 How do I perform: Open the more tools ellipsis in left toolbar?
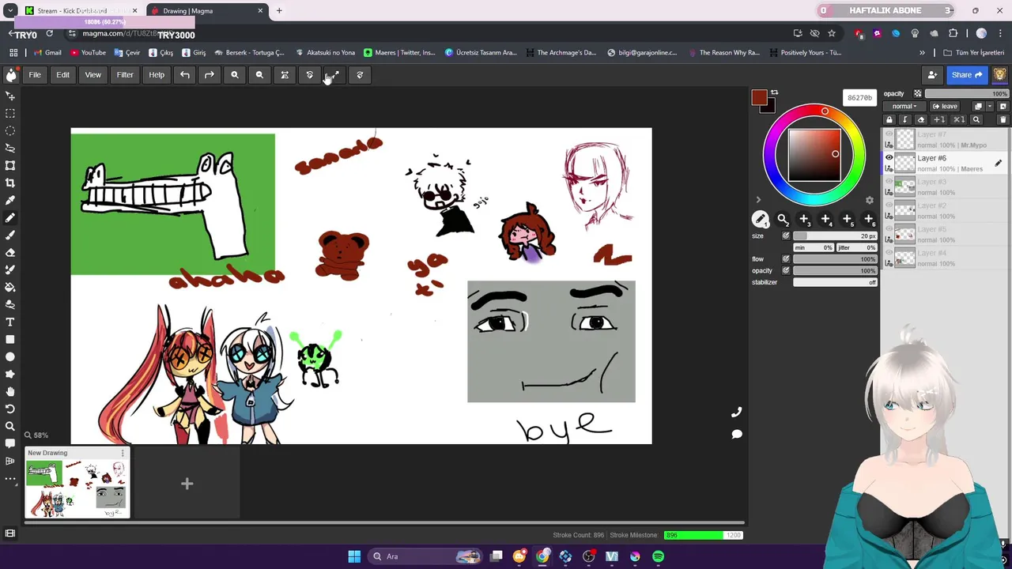point(10,478)
